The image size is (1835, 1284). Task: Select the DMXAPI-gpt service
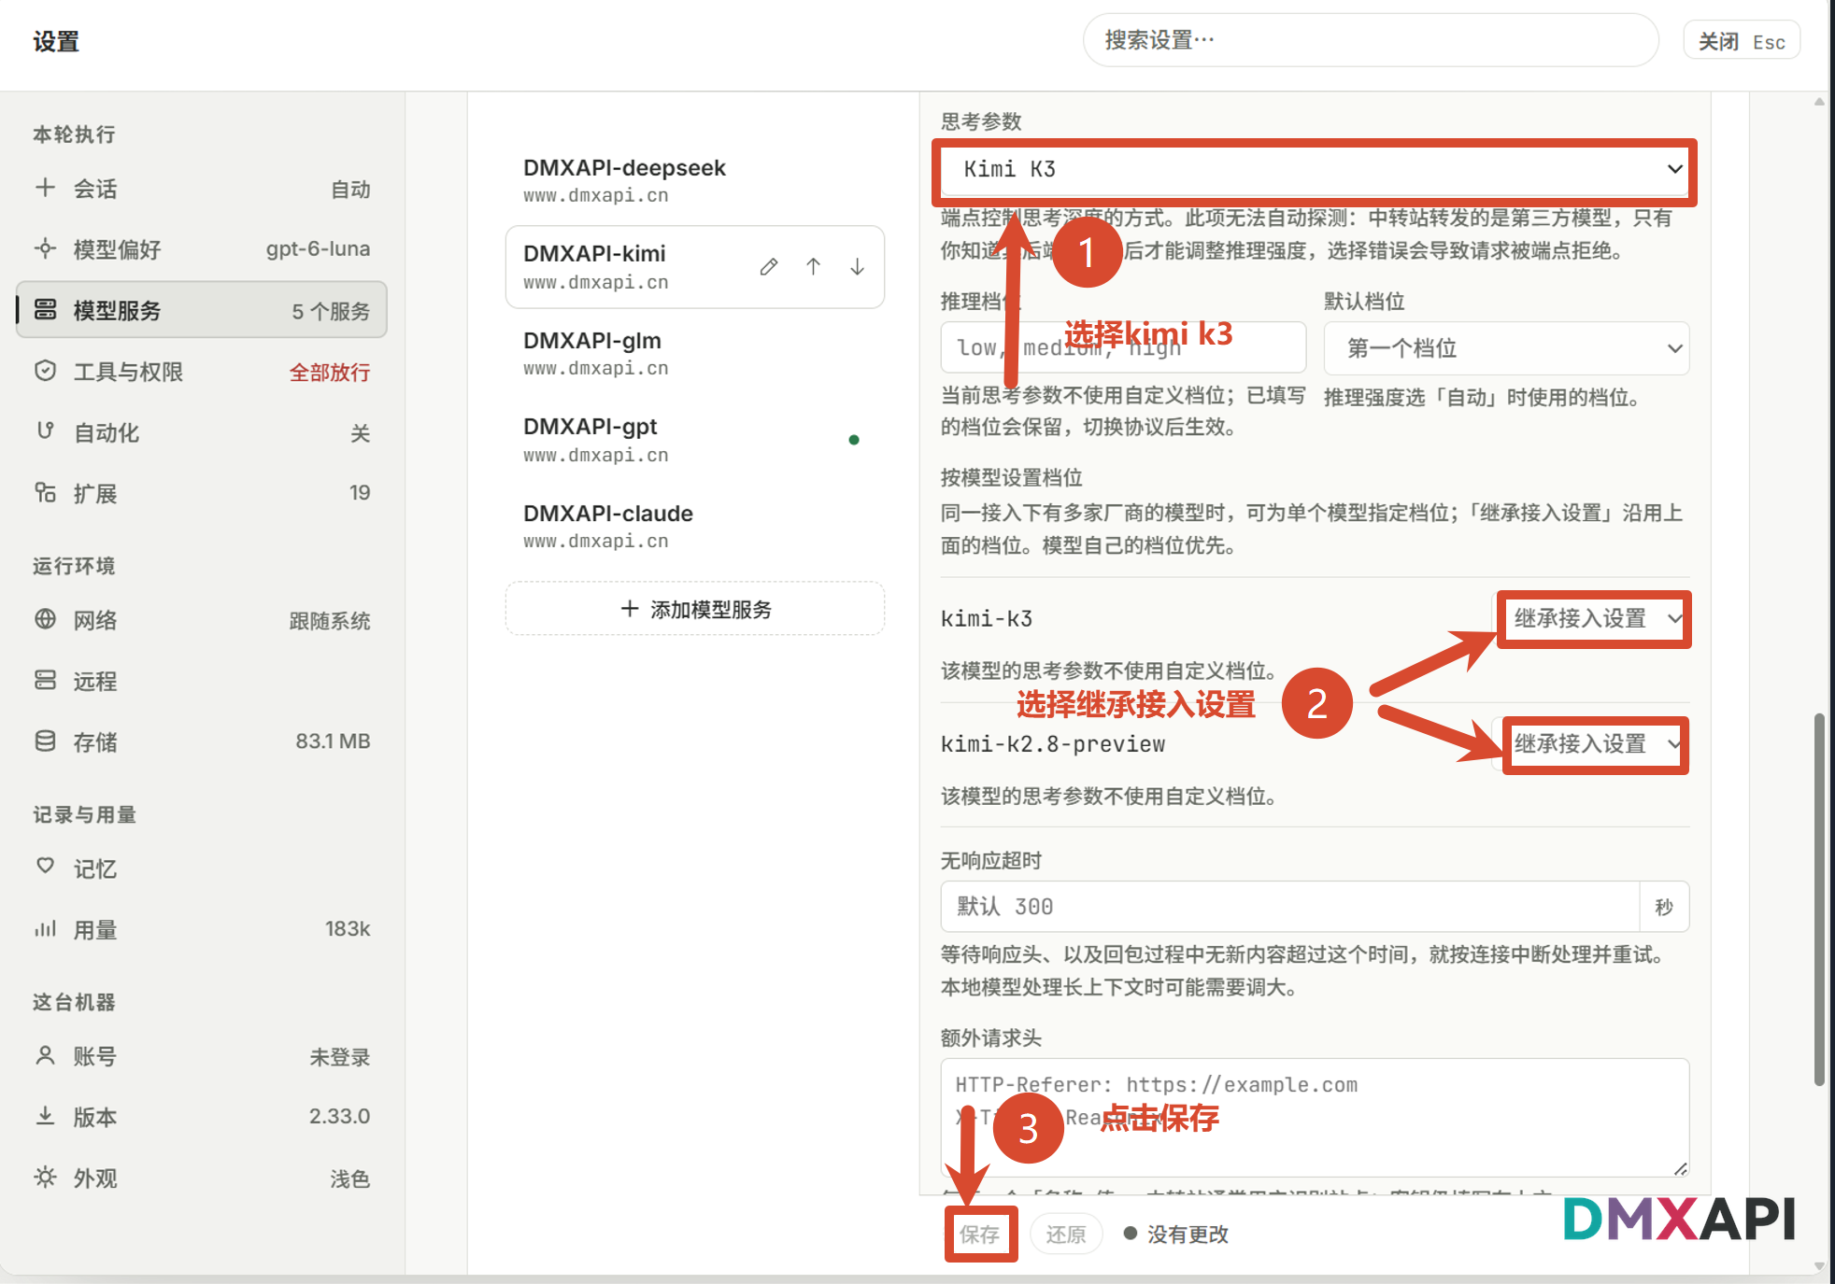tap(695, 440)
